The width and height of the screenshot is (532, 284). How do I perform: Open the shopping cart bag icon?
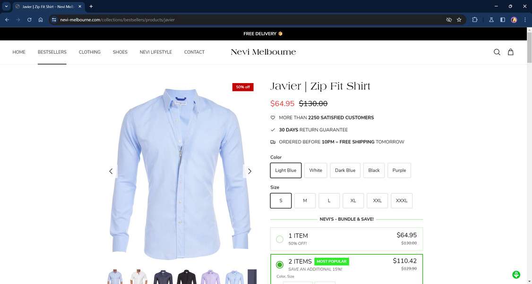tap(511, 52)
